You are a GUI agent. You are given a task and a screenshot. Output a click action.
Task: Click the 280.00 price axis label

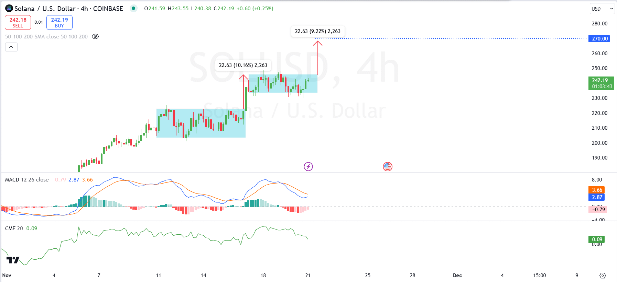599,24
